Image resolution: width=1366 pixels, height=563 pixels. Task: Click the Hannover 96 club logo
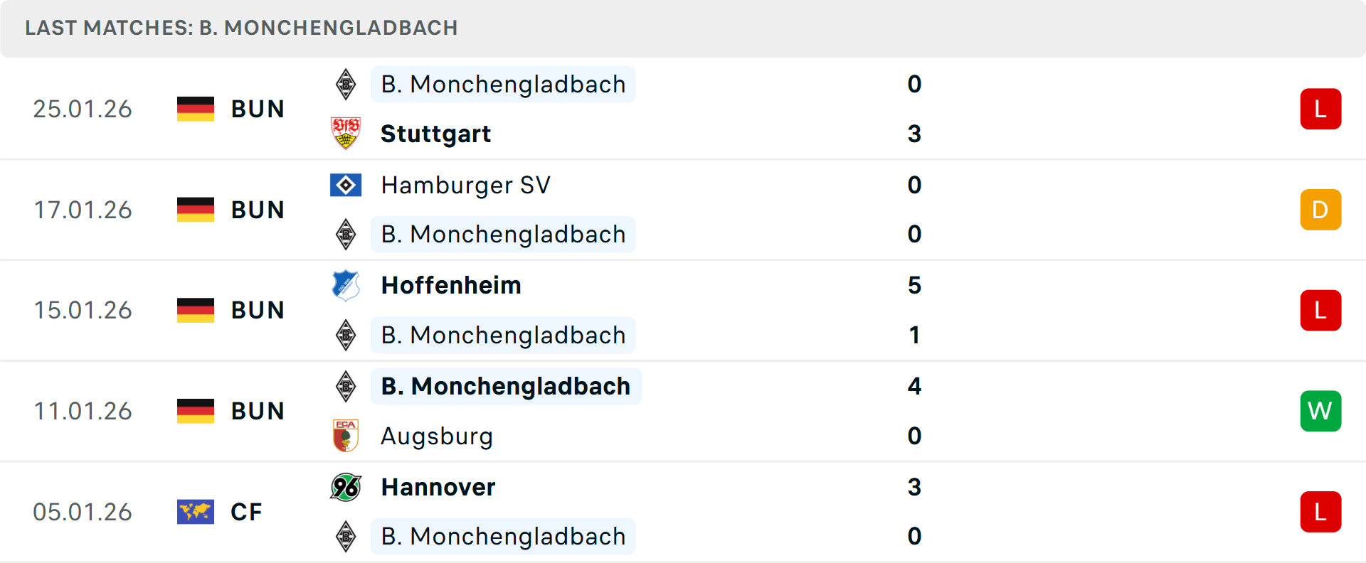(346, 487)
